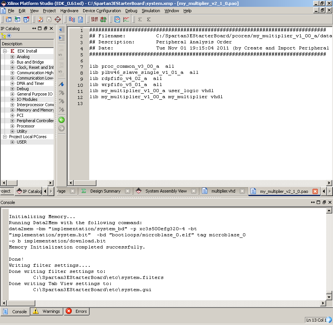
Task: Expand the Analog category
Action: coord(12,57)
